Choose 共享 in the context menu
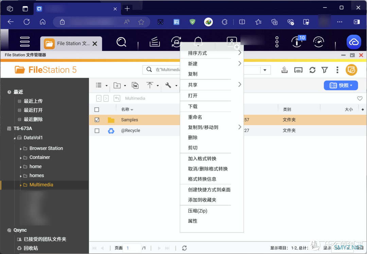This screenshot has height=254, width=367. point(212,85)
